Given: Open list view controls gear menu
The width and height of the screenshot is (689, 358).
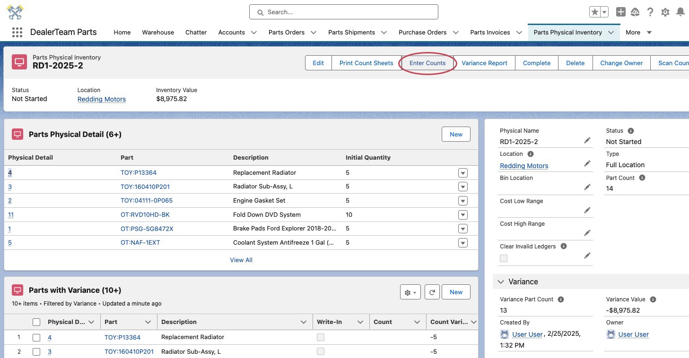Looking at the screenshot, I should tap(410, 292).
